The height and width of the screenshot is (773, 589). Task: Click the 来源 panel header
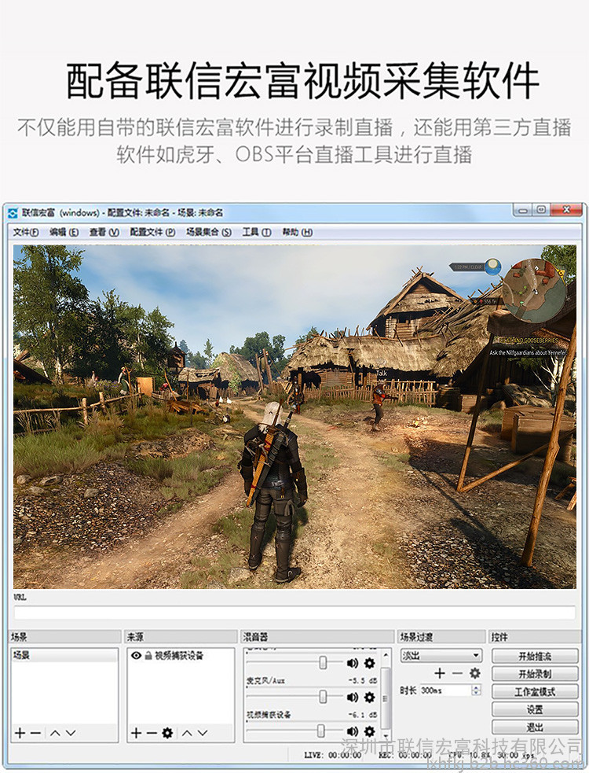[181, 637]
